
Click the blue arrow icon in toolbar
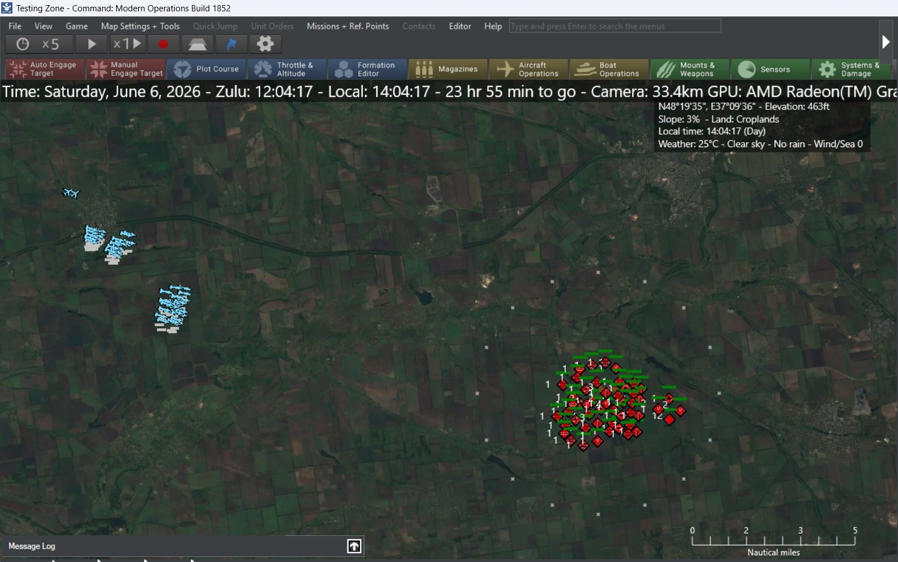[231, 44]
